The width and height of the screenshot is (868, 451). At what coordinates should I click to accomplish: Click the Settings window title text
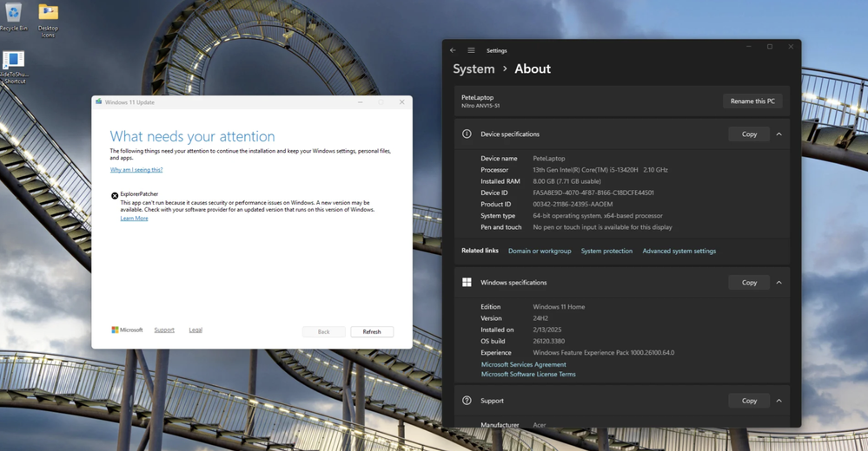[496, 50]
